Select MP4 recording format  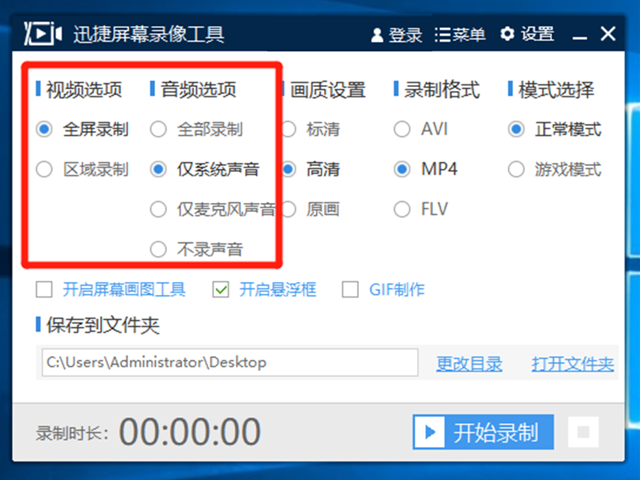(402, 169)
